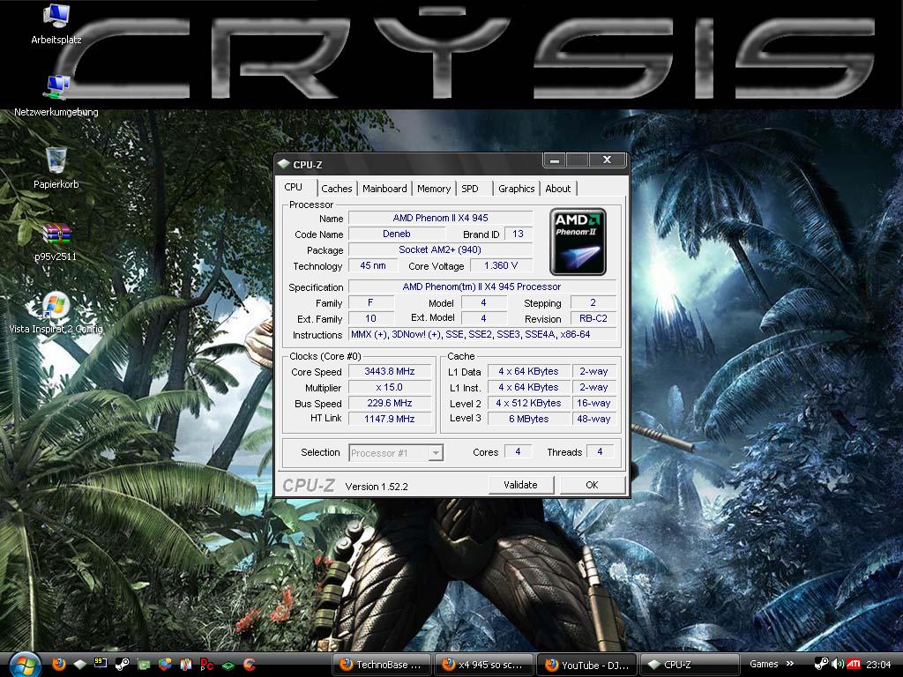This screenshot has width=903, height=677.
Task: Click the system clock showing 23:04
Action: pos(877,665)
